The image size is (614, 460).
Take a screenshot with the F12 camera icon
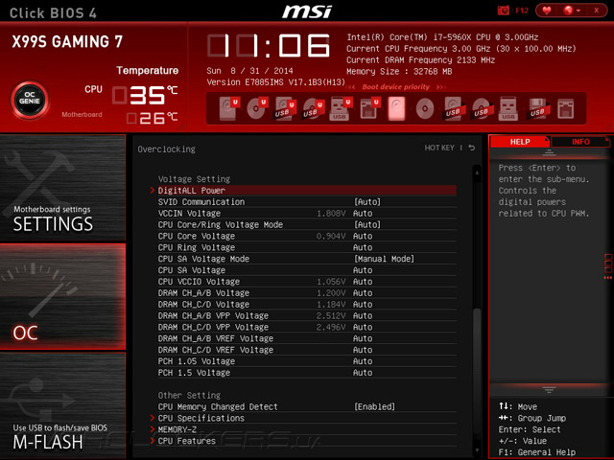pos(503,11)
